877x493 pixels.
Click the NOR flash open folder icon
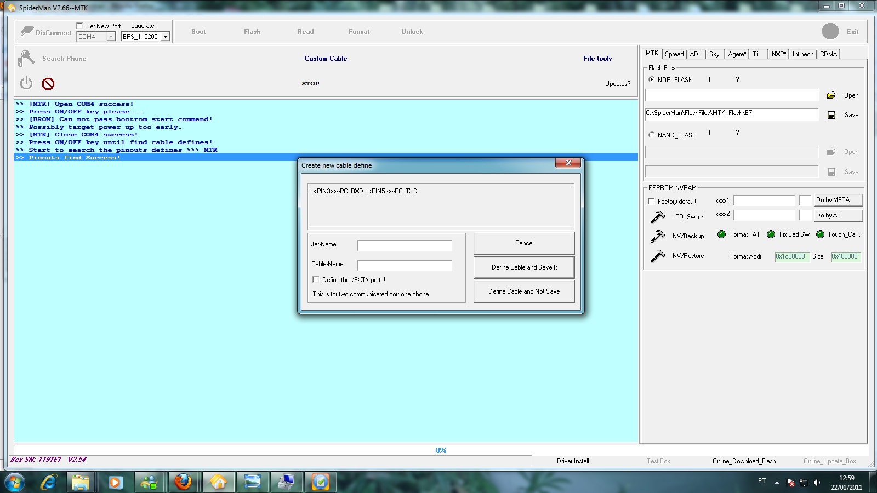pyautogui.click(x=831, y=95)
